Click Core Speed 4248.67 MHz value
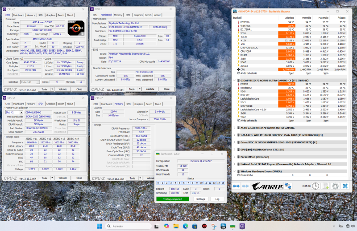 [30, 62]
